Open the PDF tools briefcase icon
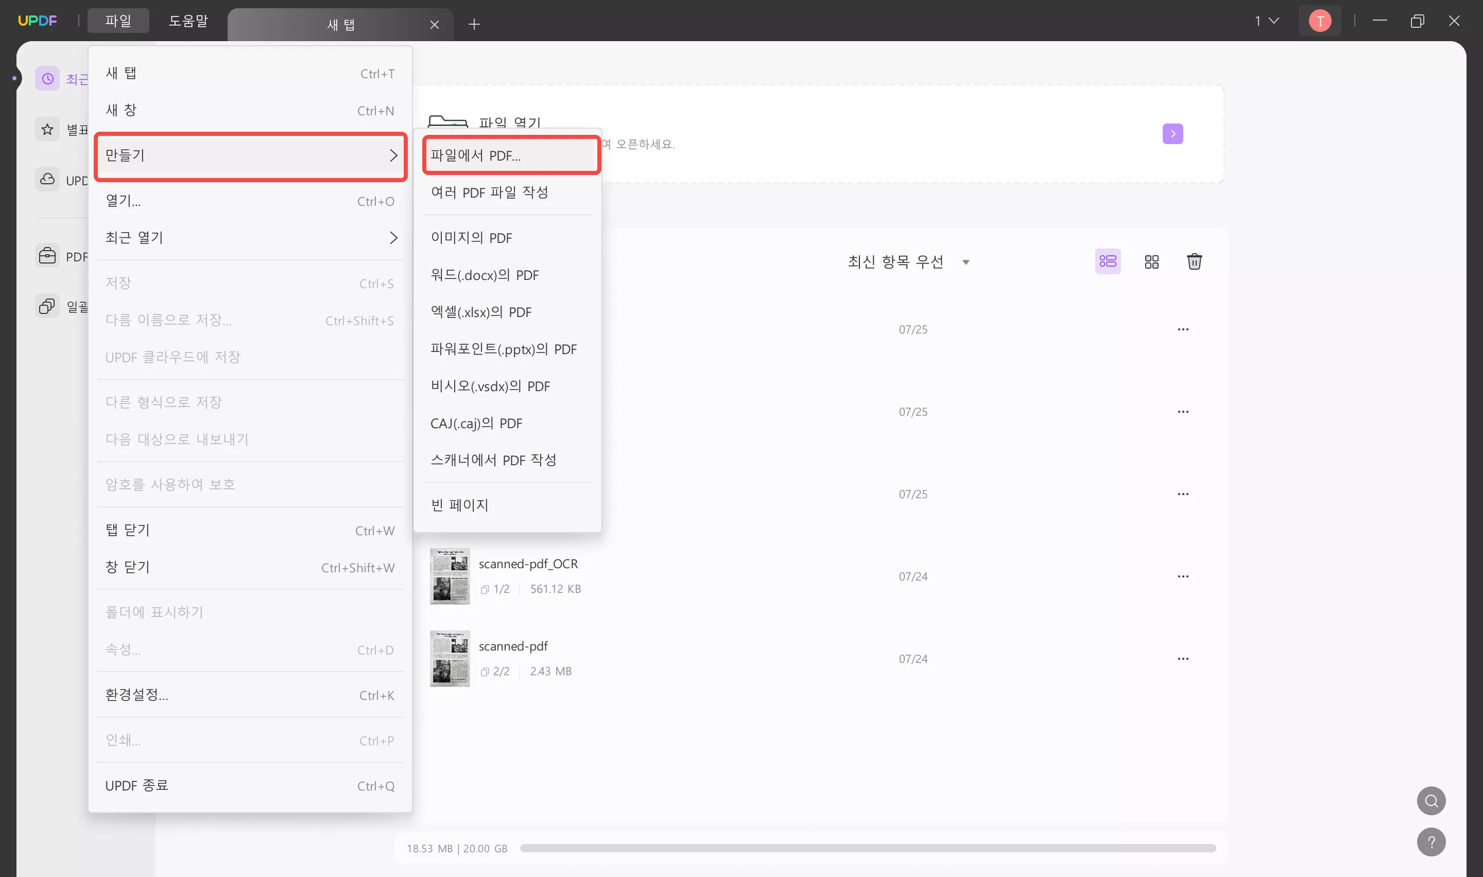Screen dimensions: 1483x877 pyautogui.click(x=47, y=256)
